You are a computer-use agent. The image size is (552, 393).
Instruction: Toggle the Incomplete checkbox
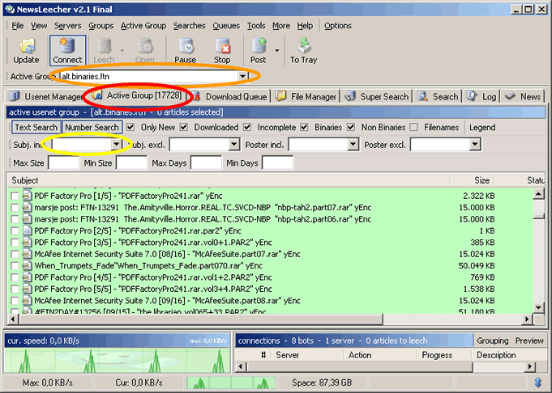coord(247,127)
